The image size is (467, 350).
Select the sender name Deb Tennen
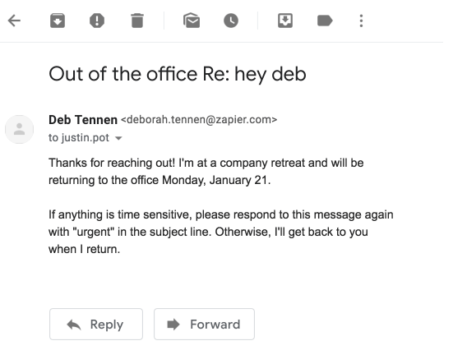click(x=83, y=120)
